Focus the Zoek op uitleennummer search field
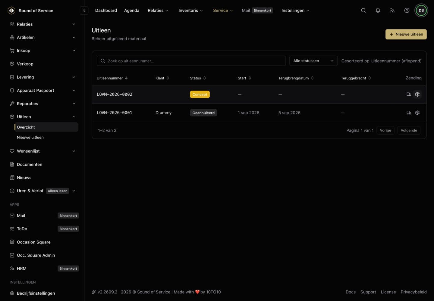 pos(191,61)
